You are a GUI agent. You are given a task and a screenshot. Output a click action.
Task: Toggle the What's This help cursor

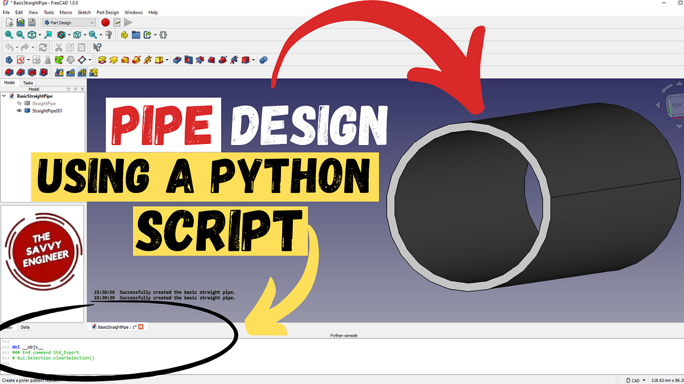point(97,47)
